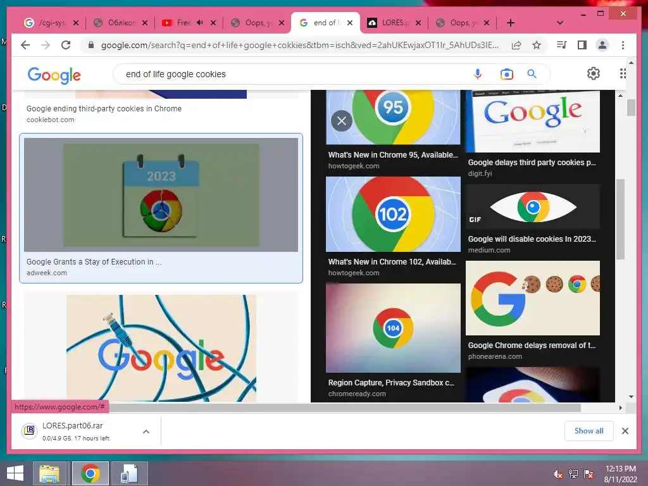The width and height of the screenshot is (648, 486).
Task: Open the Chrome profile avatar
Action: [x=602, y=45]
